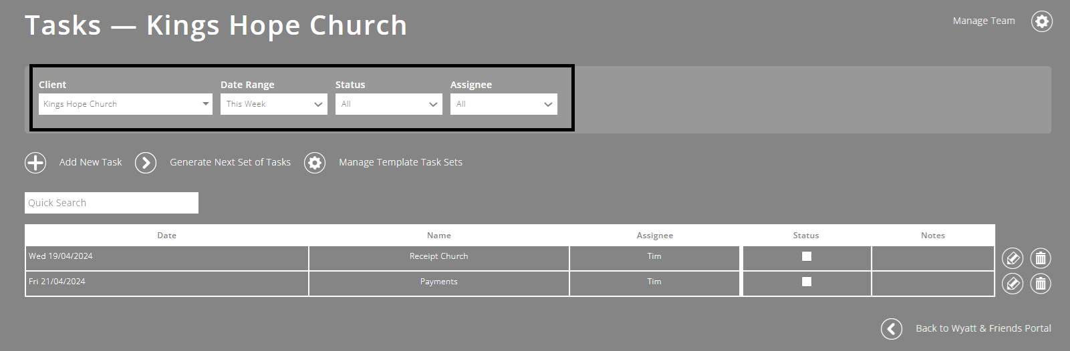Click the Manage Team link
Image resolution: width=1070 pixels, height=351 pixels.
coord(984,21)
